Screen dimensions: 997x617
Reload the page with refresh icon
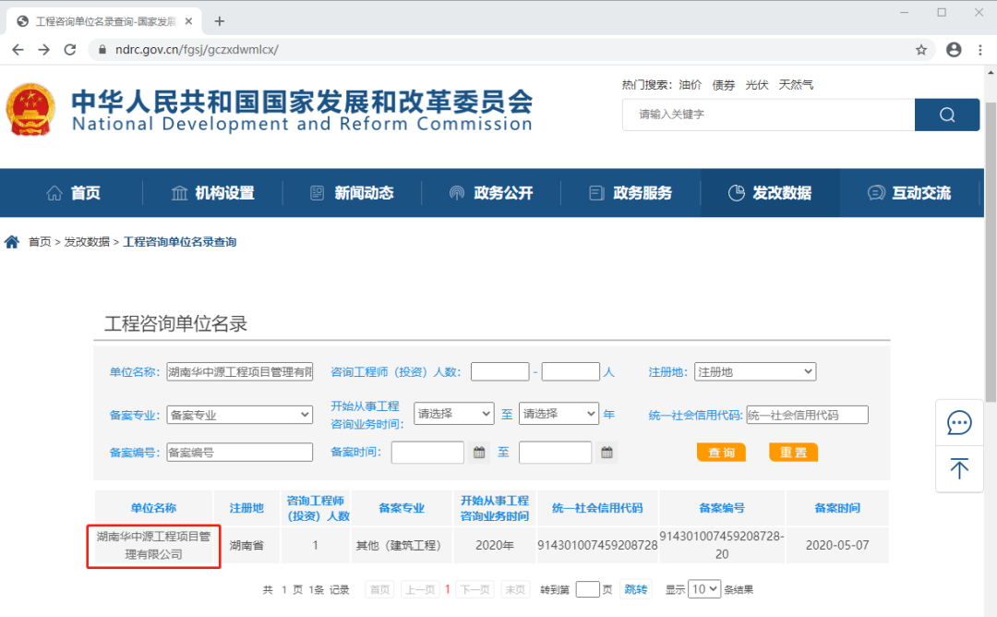(x=70, y=50)
